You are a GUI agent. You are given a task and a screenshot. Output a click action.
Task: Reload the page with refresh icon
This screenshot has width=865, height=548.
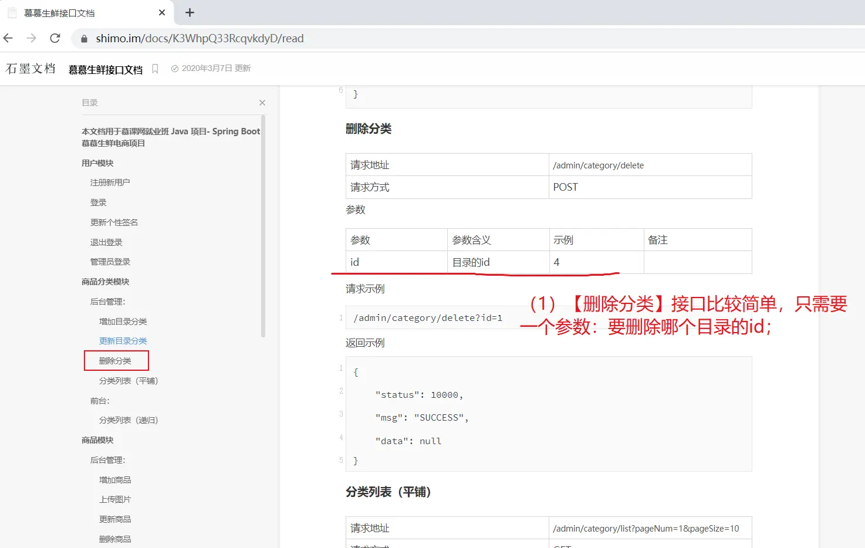click(x=55, y=38)
